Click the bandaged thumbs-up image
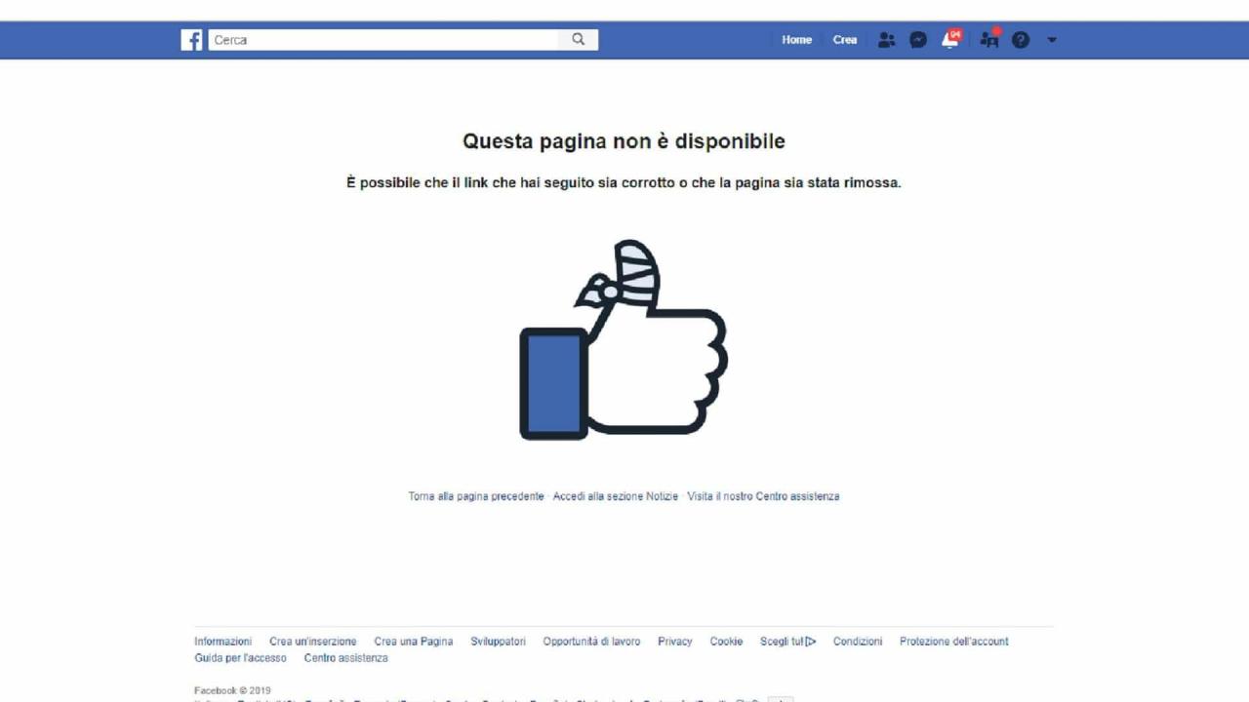Image resolution: width=1249 pixels, height=702 pixels. pyautogui.click(x=624, y=339)
